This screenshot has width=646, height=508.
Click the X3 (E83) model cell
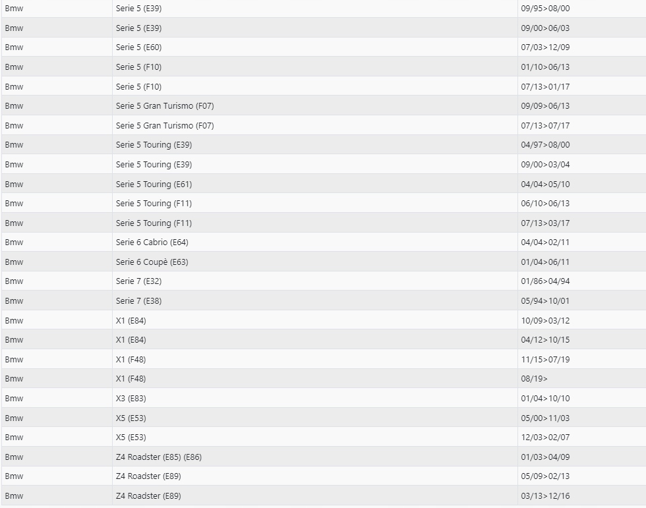click(x=131, y=399)
